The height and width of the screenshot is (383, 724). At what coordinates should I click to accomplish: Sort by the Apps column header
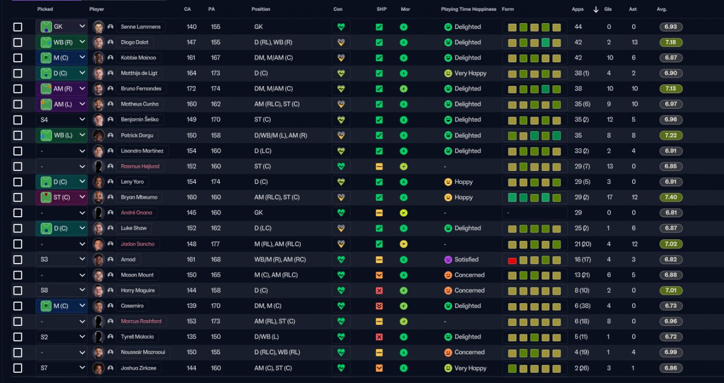(578, 9)
